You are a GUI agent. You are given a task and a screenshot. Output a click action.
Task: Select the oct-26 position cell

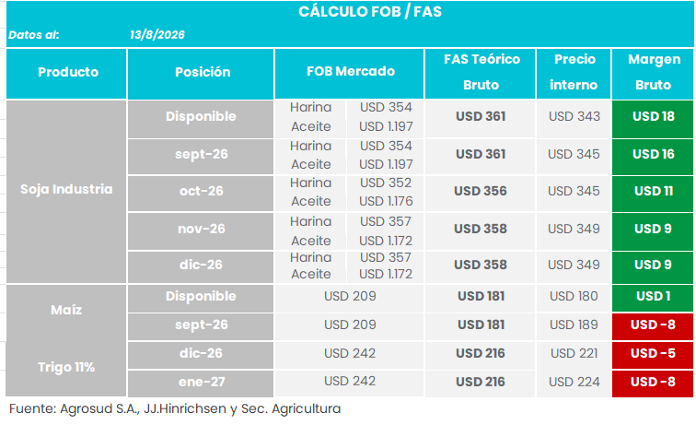click(201, 193)
